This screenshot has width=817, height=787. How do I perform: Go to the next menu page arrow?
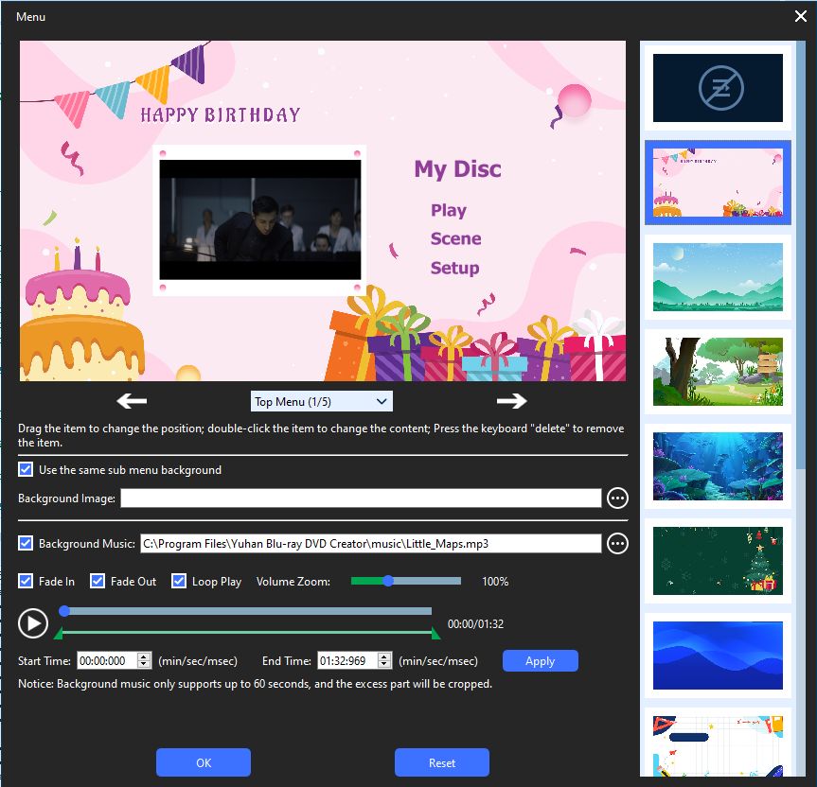pos(511,401)
